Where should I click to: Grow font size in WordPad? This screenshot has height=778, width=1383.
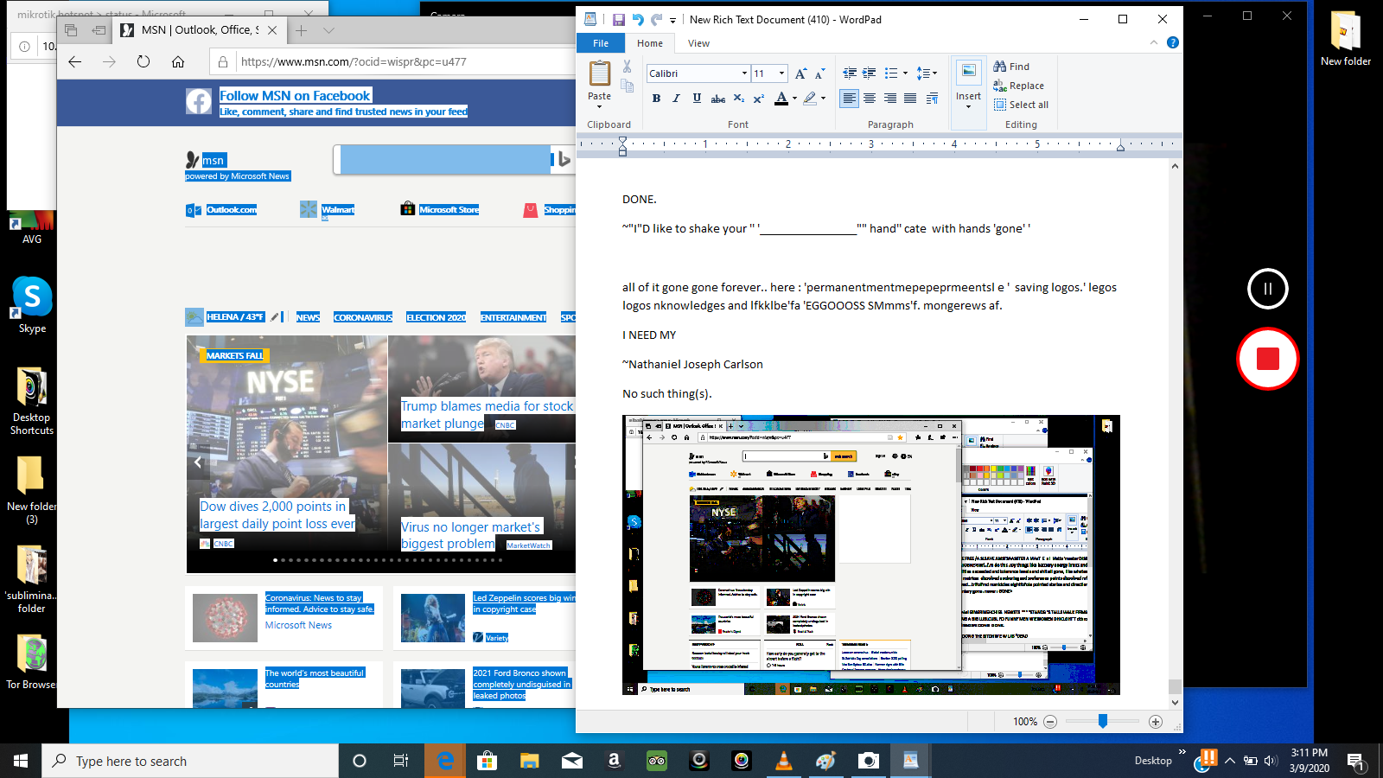(801, 73)
